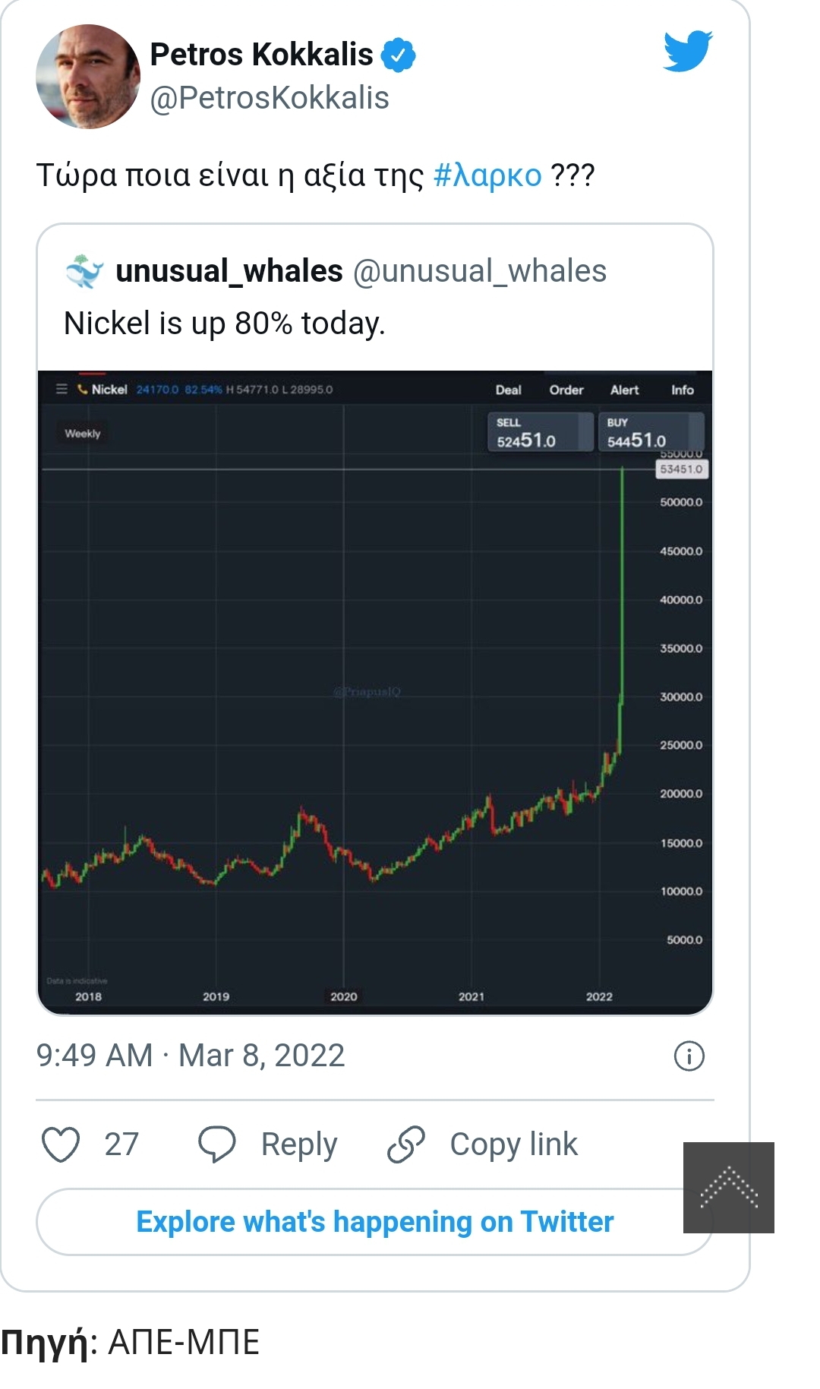
Task: Click Explore what's happening on Twitter
Action: click(x=374, y=1221)
